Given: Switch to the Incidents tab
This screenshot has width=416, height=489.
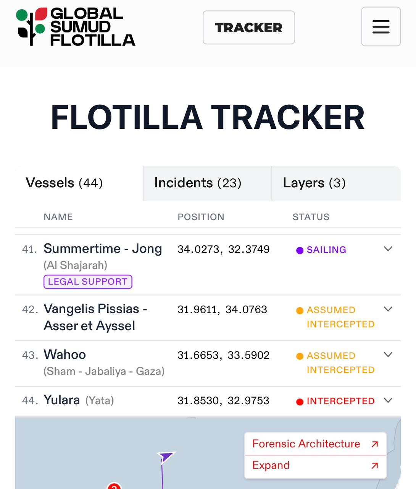Looking at the screenshot, I should click(x=198, y=183).
